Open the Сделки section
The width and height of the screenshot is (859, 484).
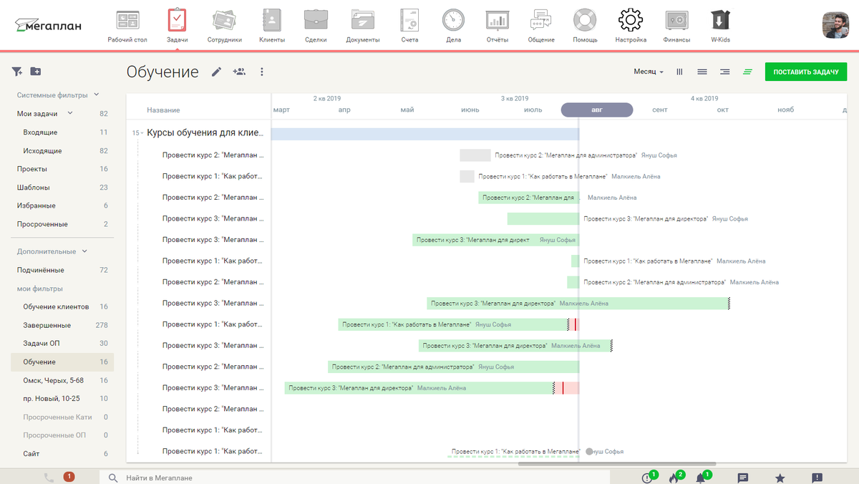click(x=316, y=26)
